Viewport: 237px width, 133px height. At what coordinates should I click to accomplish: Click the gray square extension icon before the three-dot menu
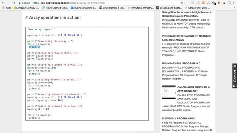229,3
